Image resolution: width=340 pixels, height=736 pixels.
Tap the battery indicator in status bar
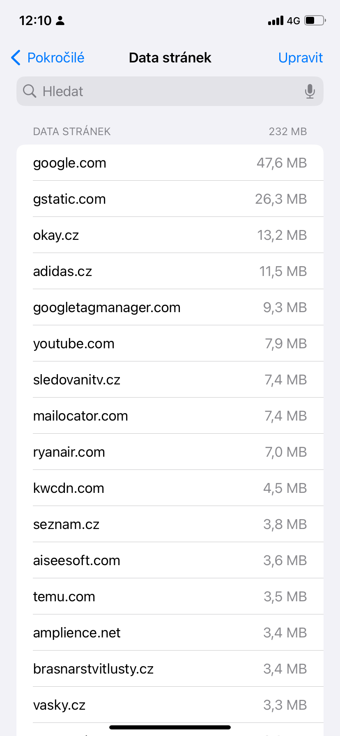pos(315,21)
